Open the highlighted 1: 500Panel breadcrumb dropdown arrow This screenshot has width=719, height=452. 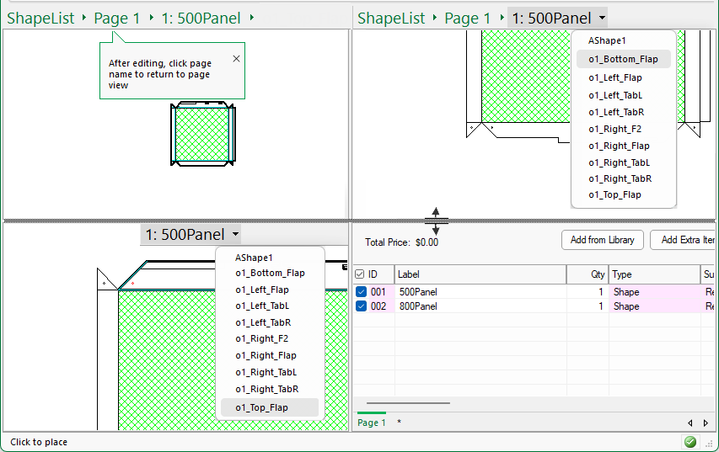coord(601,19)
